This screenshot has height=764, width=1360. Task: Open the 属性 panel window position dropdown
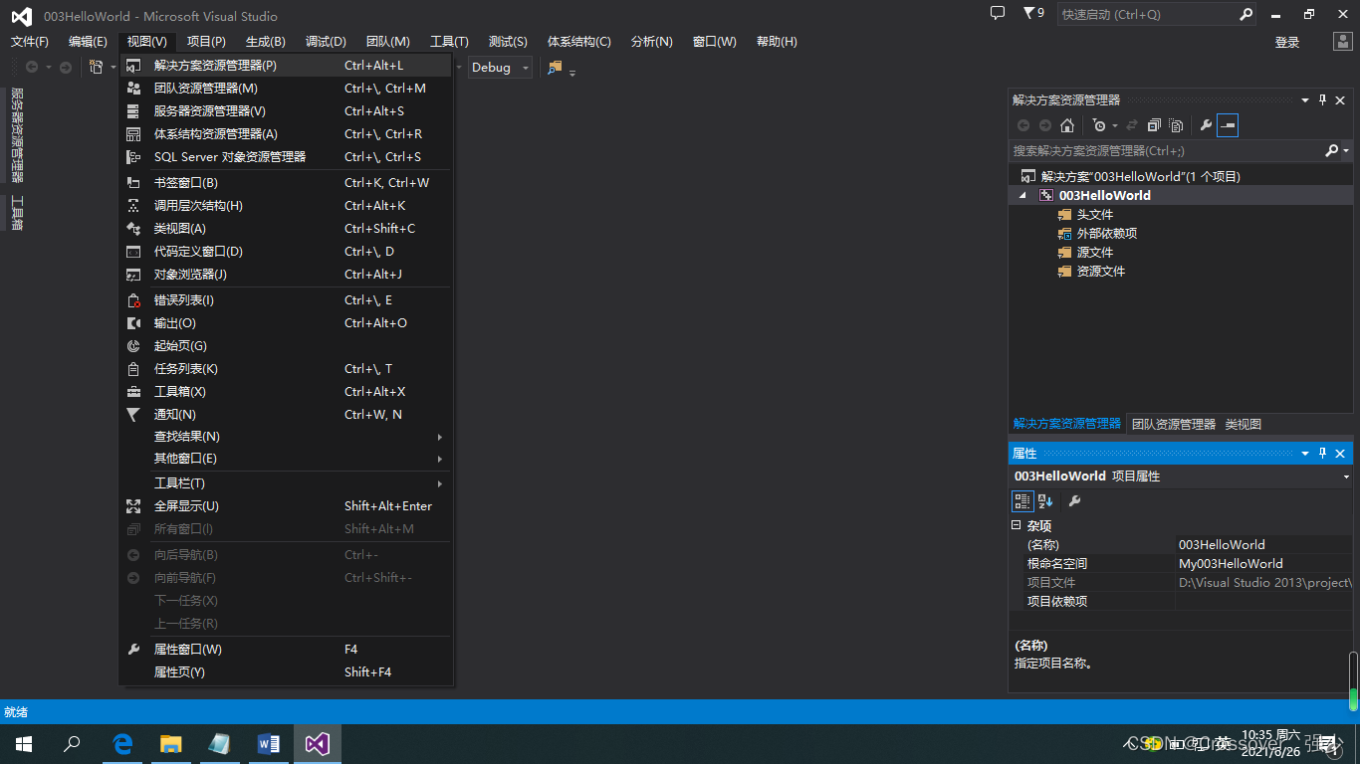[x=1305, y=453]
